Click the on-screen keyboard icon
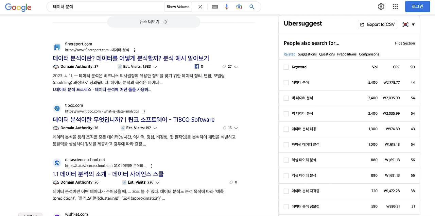This screenshot has width=435, height=216. pos(214,6)
